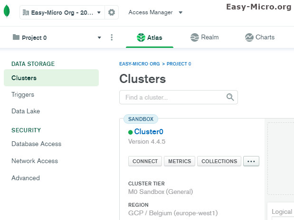294x220 pixels.
Task: Click GCP / Belgium (europe-west1) region value
Action: [173, 213]
